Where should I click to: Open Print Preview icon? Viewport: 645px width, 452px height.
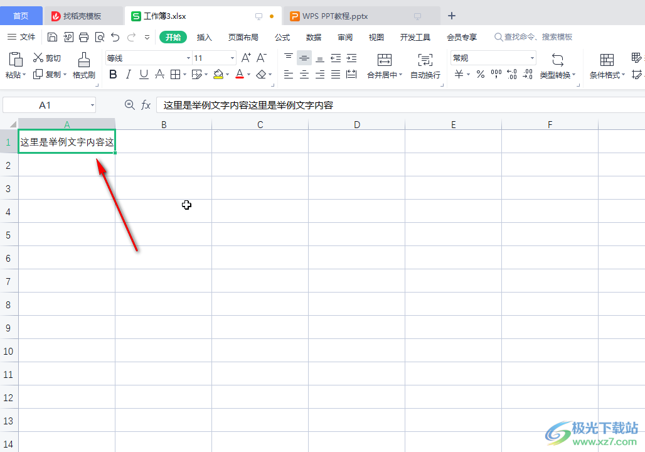pyautogui.click(x=100, y=37)
